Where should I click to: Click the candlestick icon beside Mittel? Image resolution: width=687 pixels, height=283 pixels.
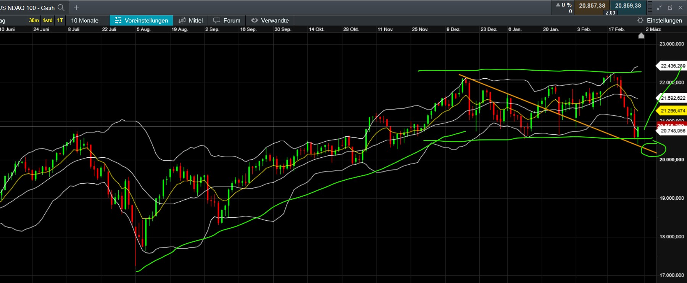click(182, 21)
